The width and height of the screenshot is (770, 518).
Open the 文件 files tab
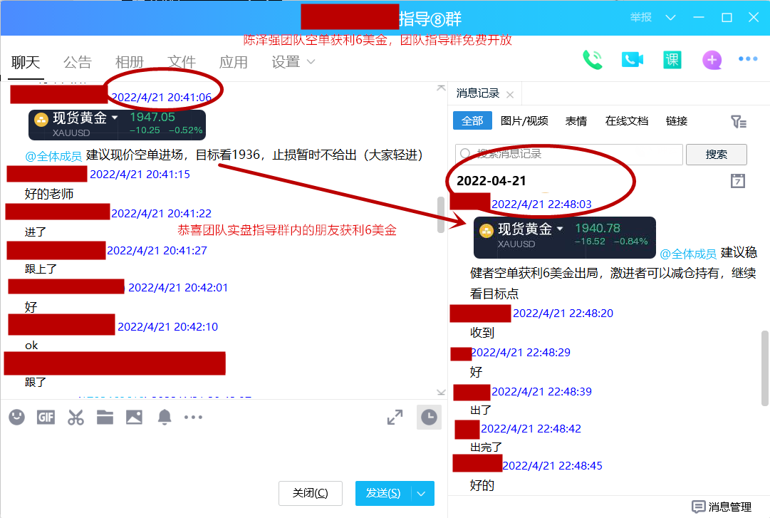181,63
